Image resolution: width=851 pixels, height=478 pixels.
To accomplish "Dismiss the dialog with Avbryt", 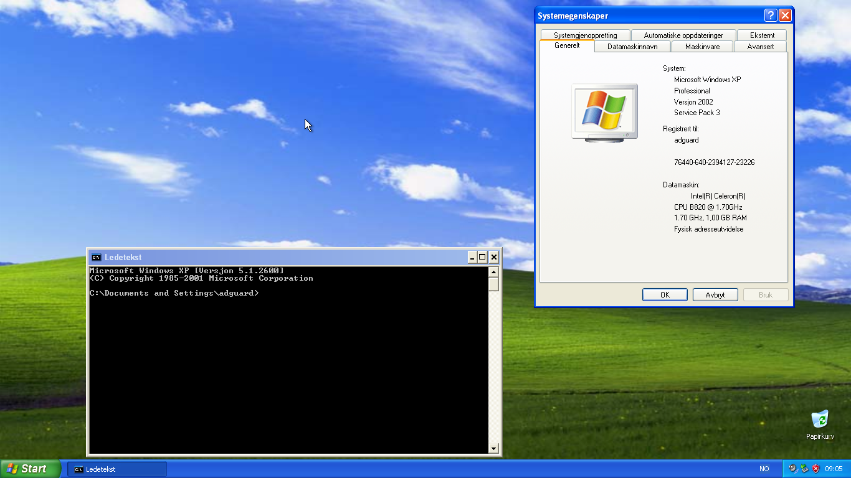I will (x=715, y=294).
